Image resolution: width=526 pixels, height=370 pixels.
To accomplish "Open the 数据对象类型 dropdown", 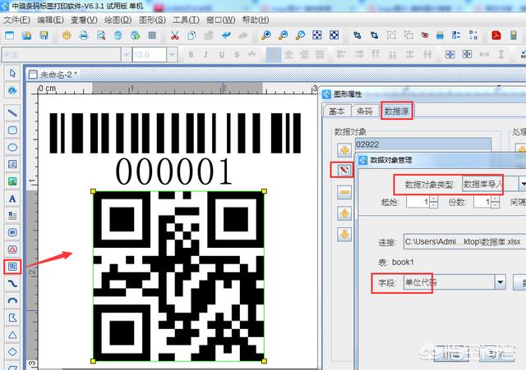I will pyautogui.click(x=523, y=184).
